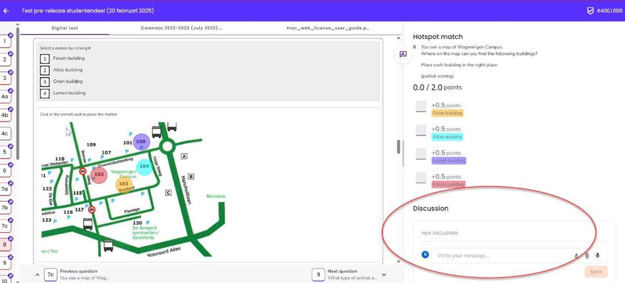Go to Next question 9
The height and width of the screenshot is (283, 625).
coord(319,274)
